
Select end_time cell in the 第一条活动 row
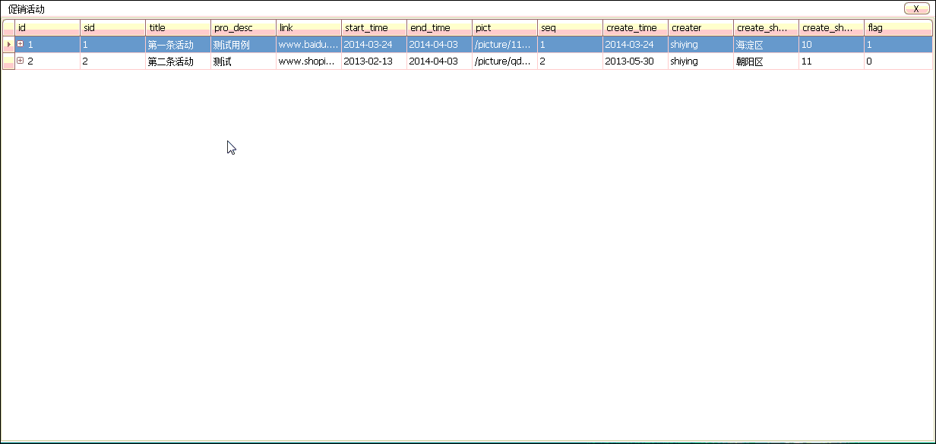click(x=439, y=45)
